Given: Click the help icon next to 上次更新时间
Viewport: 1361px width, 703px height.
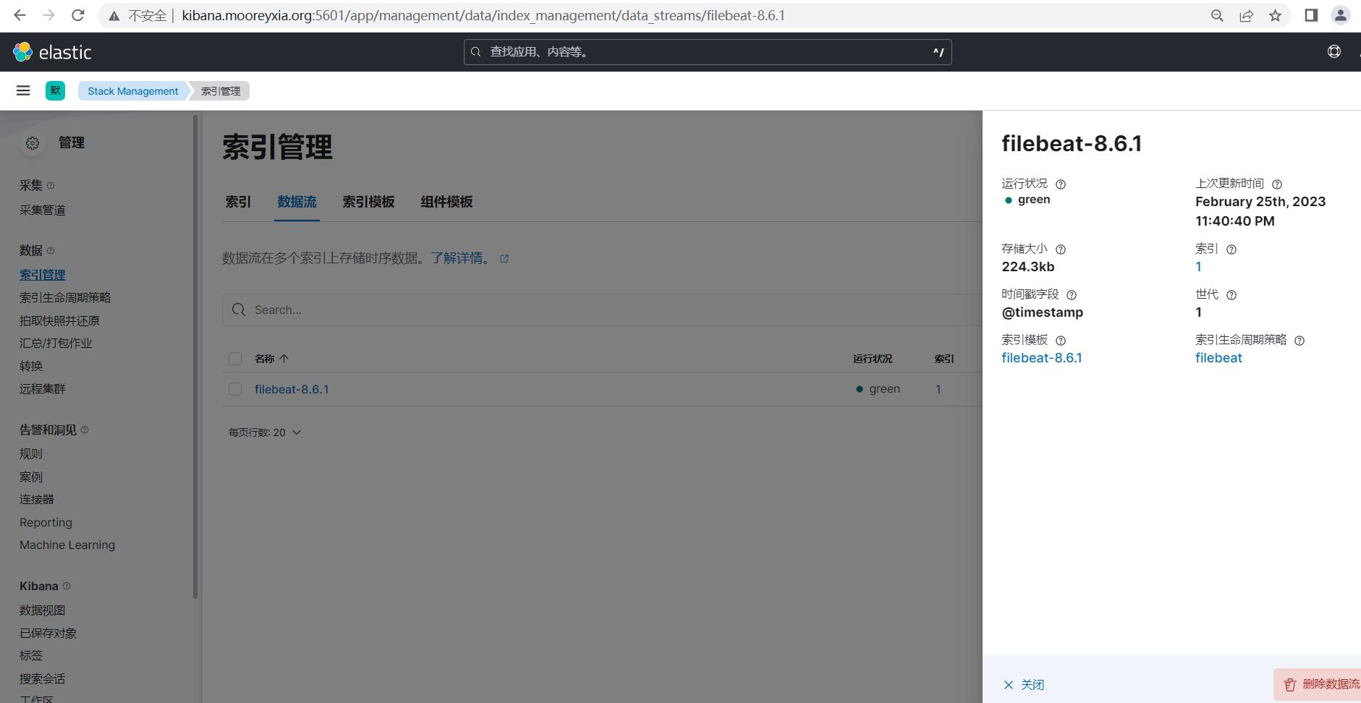Looking at the screenshot, I should [1277, 184].
